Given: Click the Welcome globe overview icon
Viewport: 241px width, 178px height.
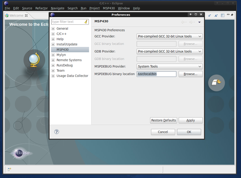Looking at the screenshot, I should (x=34, y=60).
